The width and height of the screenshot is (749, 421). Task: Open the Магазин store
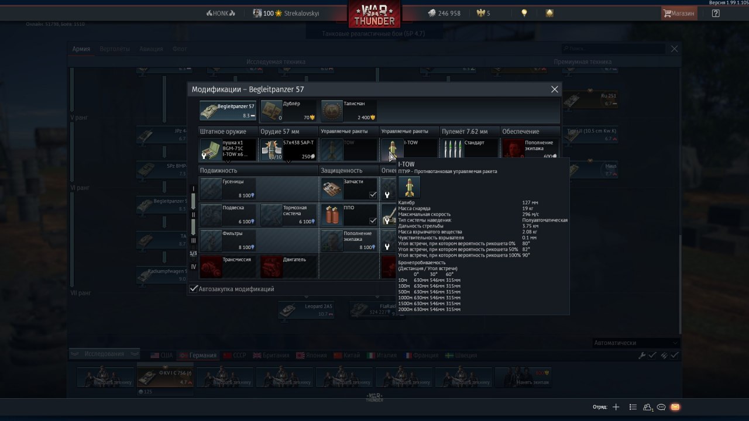[x=679, y=13]
